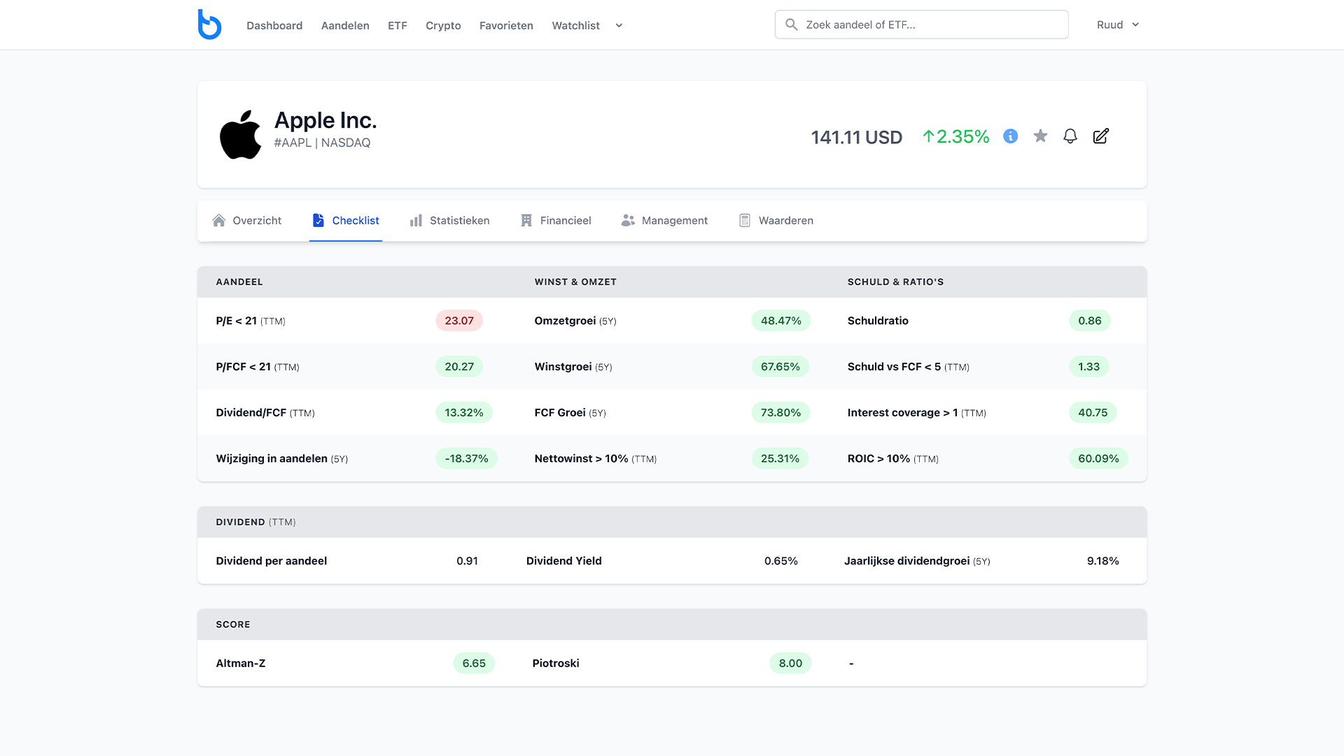This screenshot has width=1344, height=756.
Task: Open Watchlist in the navigation
Action: click(575, 25)
